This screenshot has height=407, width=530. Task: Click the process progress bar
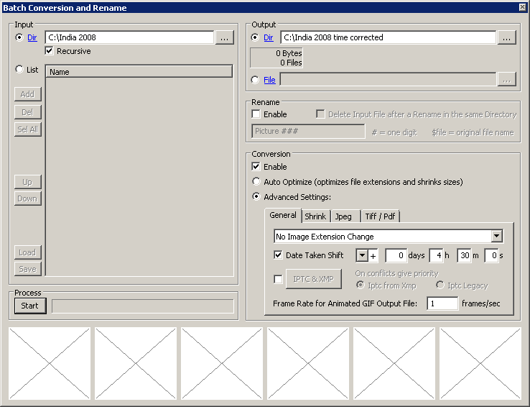(x=143, y=306)
